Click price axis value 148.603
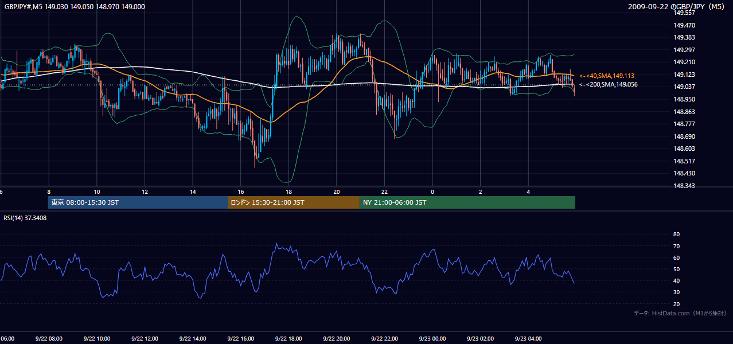Screen dimensions: 733x344 684,148
